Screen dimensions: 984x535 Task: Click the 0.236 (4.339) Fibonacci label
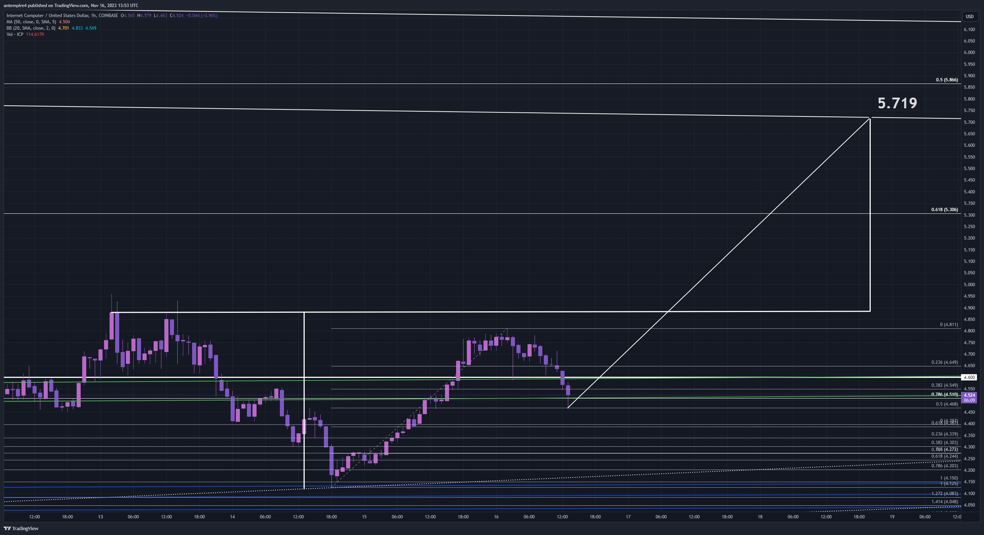(x=944, y=434)
